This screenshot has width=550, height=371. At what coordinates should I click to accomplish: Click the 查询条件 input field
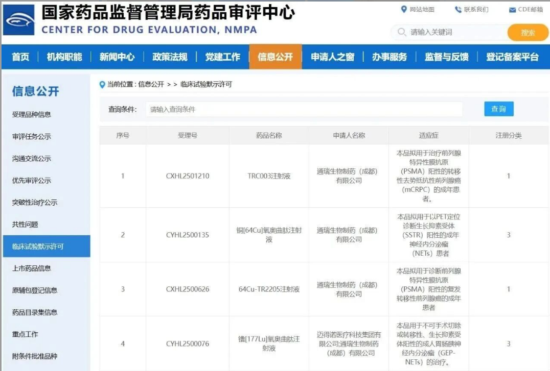tap(304, 109)
